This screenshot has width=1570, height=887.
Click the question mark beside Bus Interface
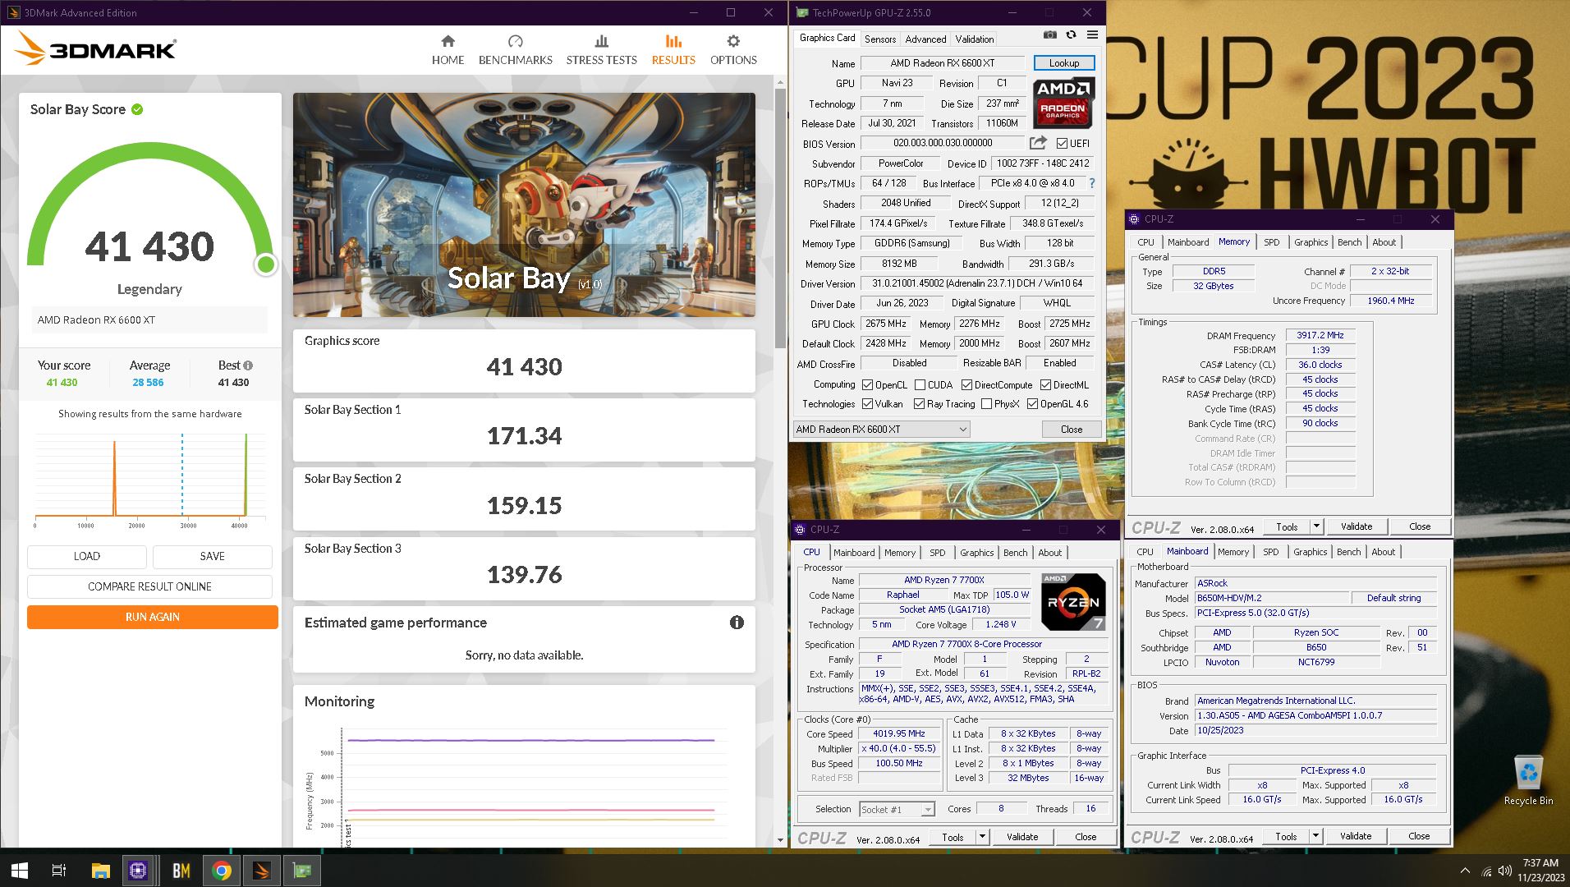pyautogui.click(x=1091, y=183)
